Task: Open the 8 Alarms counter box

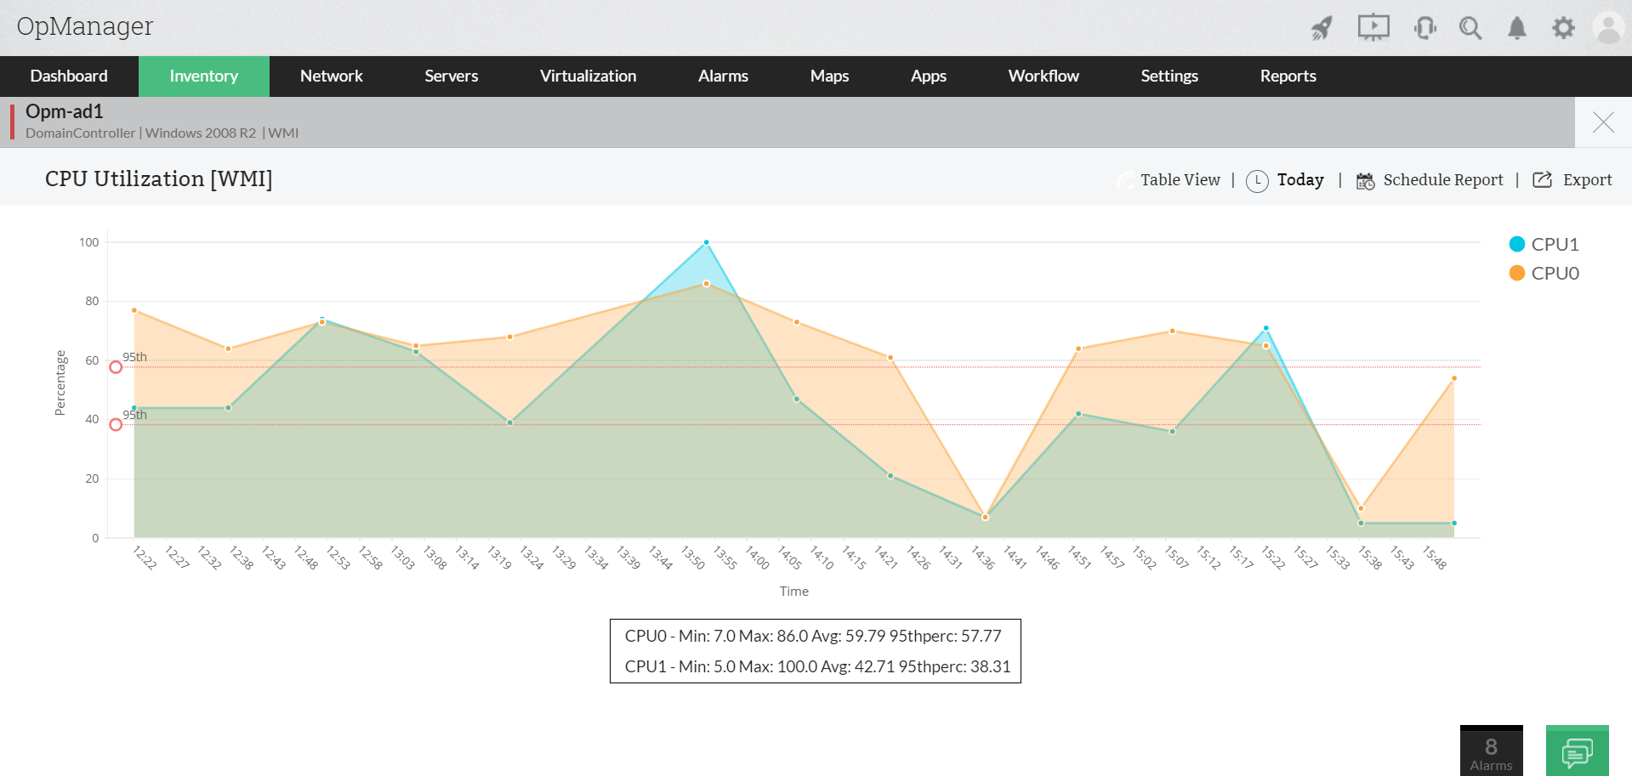Action: point(1492,751)
